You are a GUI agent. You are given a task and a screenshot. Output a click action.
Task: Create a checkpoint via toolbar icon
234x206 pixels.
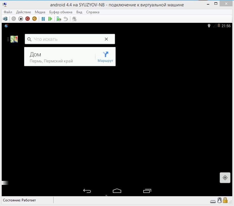[x=59, y=19]
